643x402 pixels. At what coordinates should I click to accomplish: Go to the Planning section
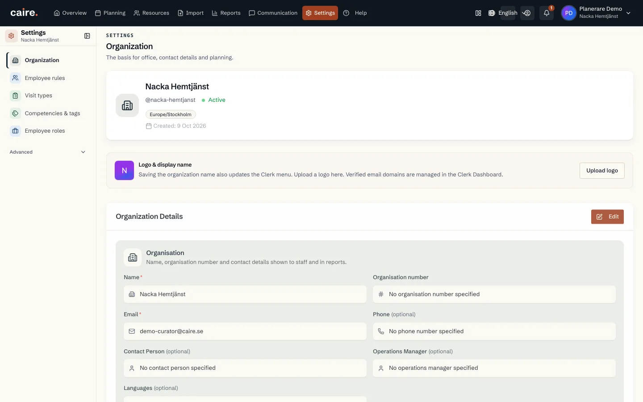[110, 13]
